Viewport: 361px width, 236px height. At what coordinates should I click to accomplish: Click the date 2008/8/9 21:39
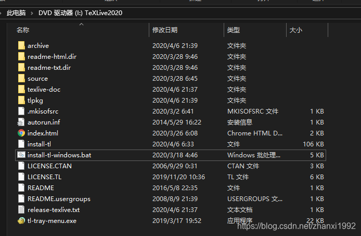[x=175, y=199]
